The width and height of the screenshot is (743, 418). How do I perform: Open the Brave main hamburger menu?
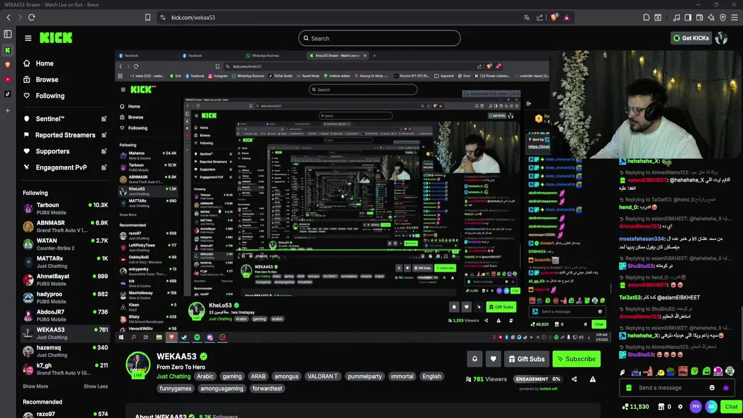(734, 17)
